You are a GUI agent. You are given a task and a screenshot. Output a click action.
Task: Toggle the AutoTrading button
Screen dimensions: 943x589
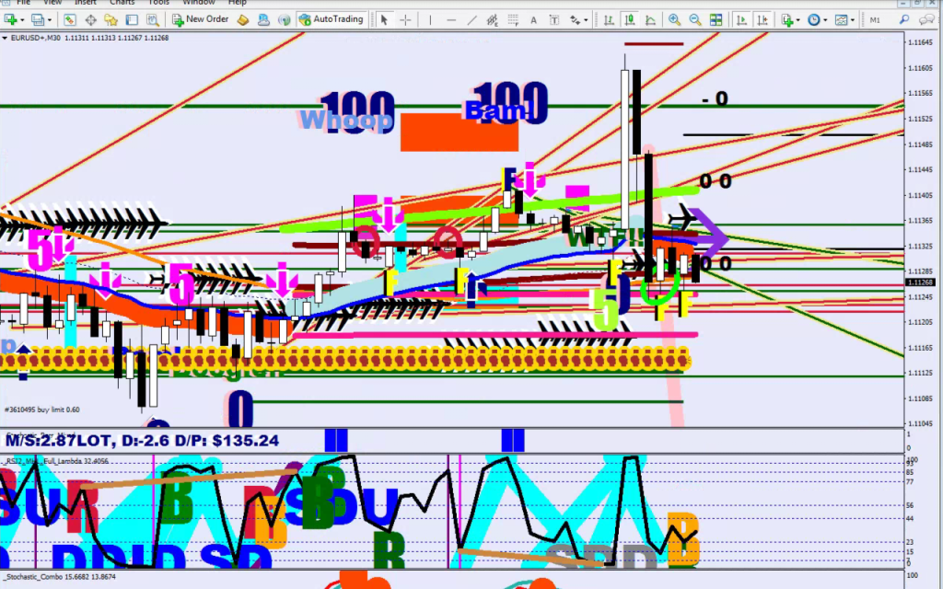[x=332, y=19]
